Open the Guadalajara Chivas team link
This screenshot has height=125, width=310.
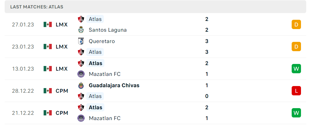[x=114, y=85]
